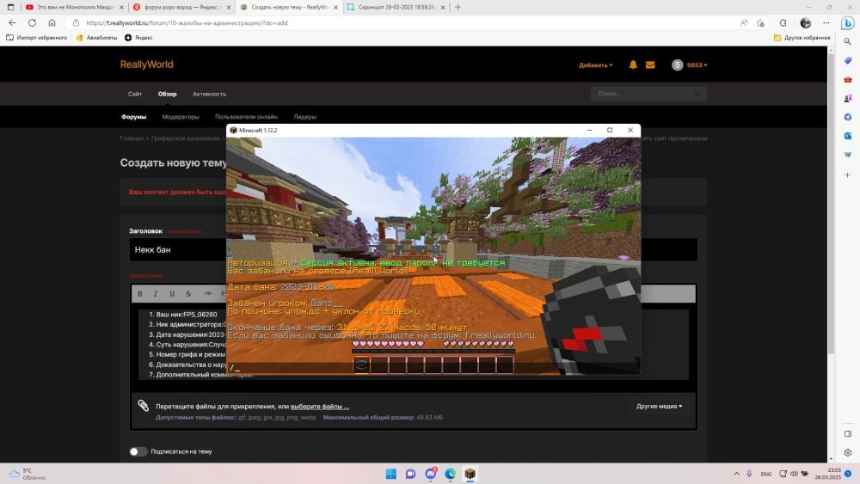The width and height of the screenshot is (860, 484).
Task: Open the Активность menu item
Action: click(x=209, y=94)
